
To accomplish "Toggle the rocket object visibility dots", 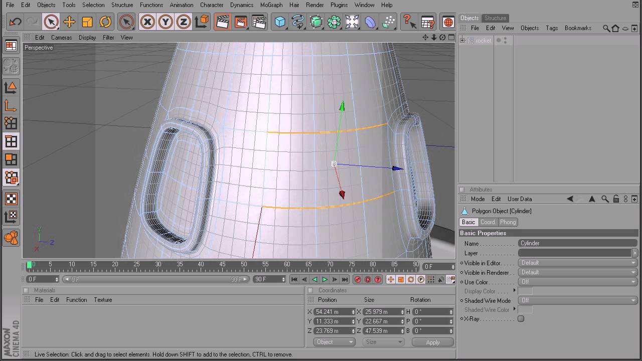I will pos(505,41).
